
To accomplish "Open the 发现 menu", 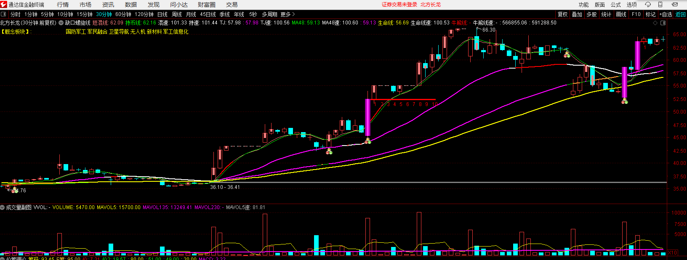I will point(154,5).
